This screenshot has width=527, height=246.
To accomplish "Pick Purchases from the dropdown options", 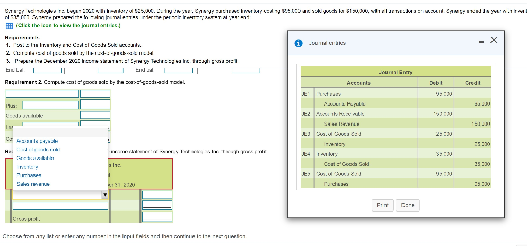I will coord(29,175).
